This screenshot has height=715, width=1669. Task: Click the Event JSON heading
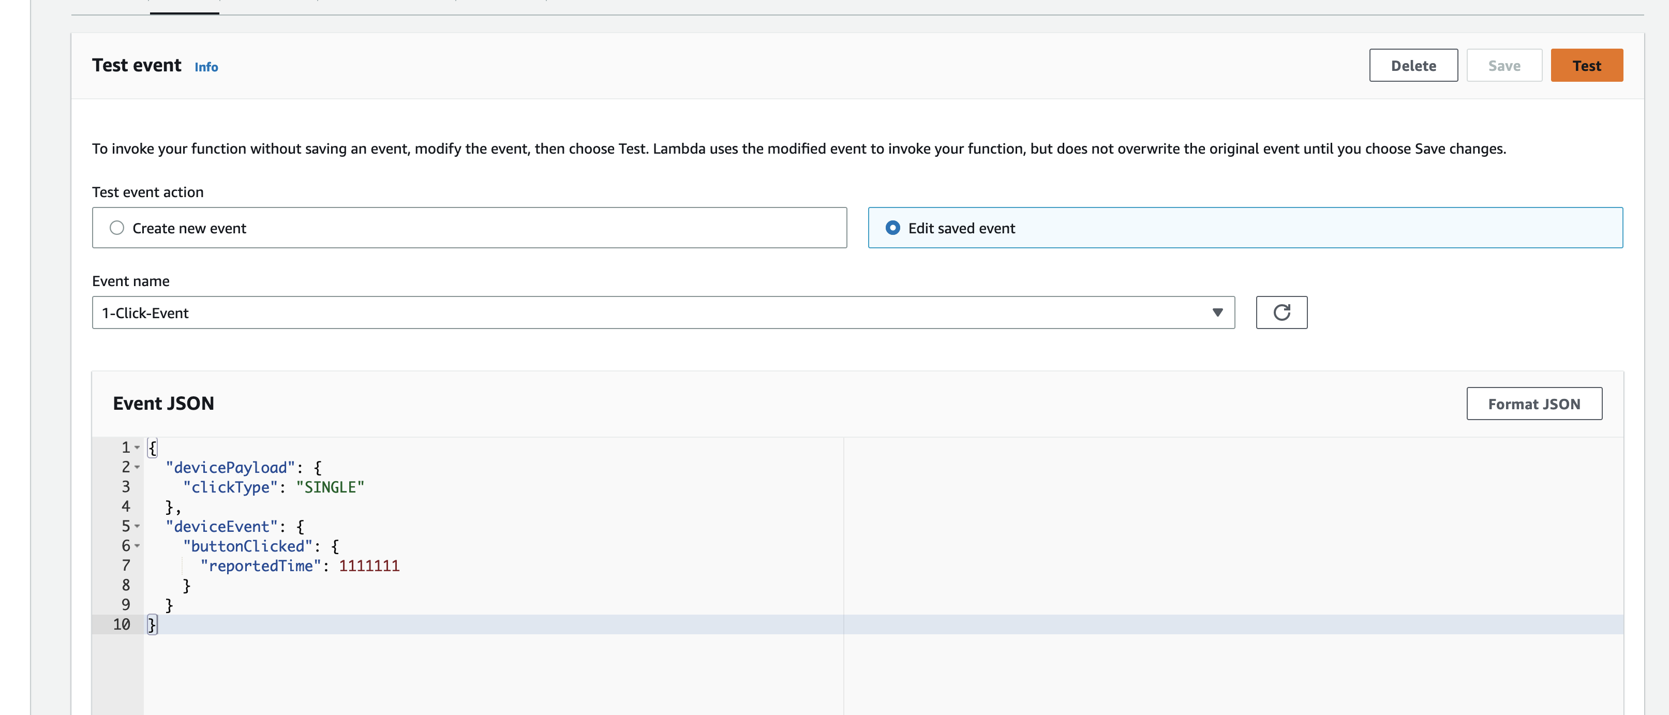click(x=163, y=403)
